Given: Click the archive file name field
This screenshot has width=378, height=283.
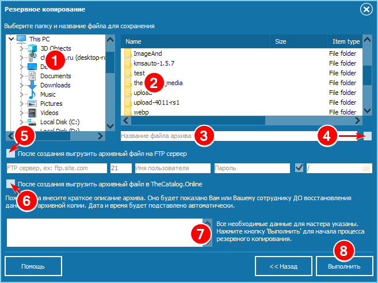Looking at the screenshot, I should click(x=239, y=136).
